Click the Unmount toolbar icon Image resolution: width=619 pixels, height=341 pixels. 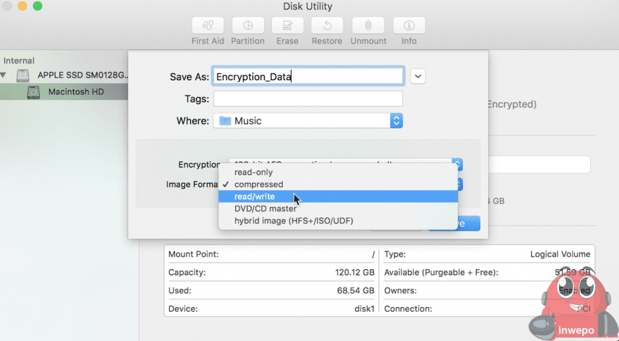[x=368, y=26]
